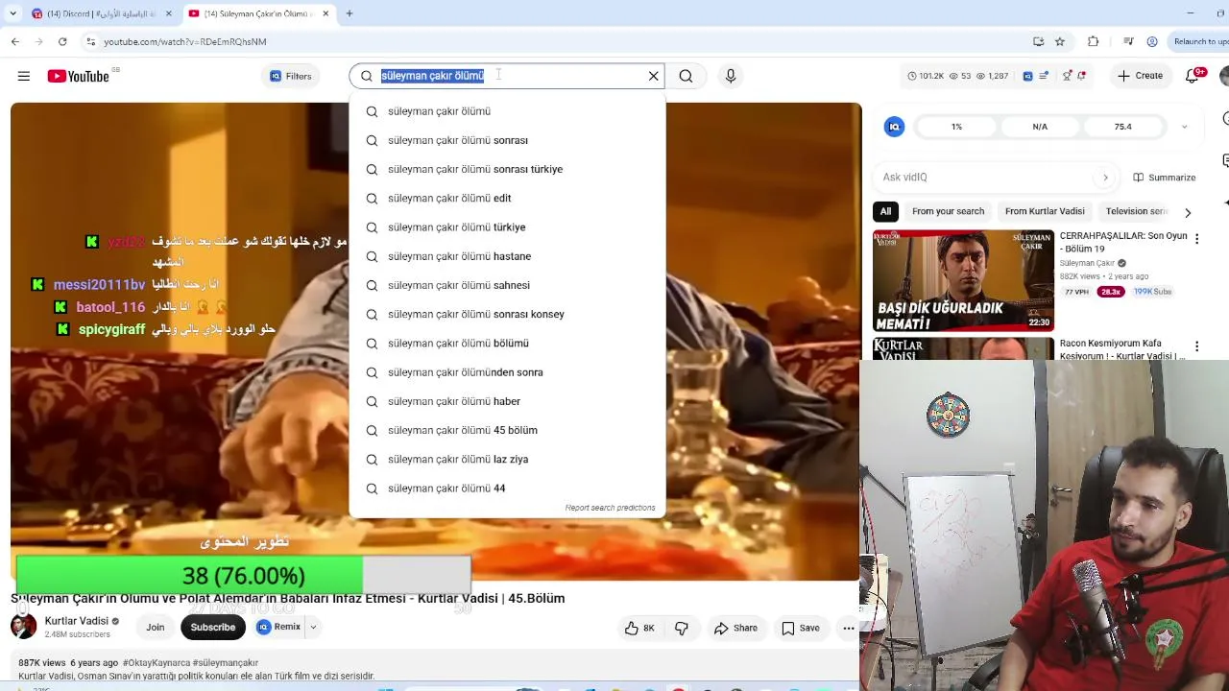Select suggestion "süleyman çakır ölümü bölümü"
1229x691 pixels.
pos(507,343)
